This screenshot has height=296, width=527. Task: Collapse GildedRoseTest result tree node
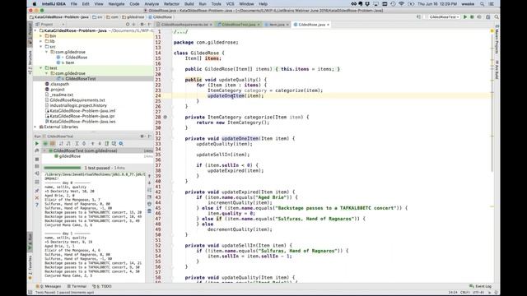point(45,150)
